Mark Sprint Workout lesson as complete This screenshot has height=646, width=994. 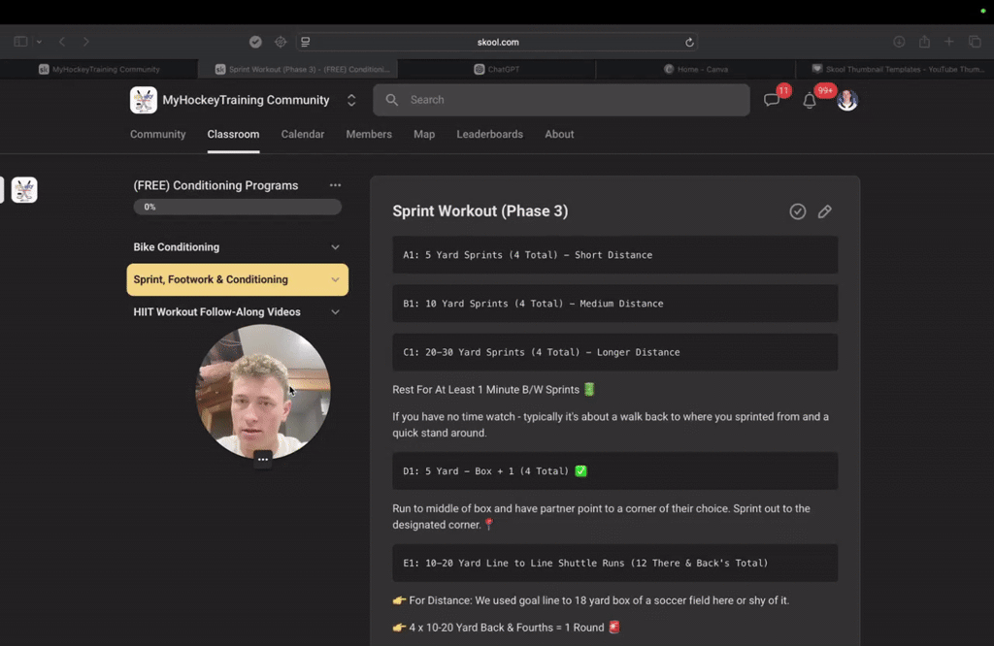point(798,211)
